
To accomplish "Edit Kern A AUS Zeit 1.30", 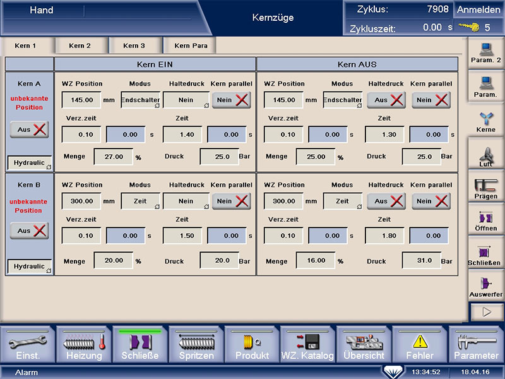I will tap(384, 135).
